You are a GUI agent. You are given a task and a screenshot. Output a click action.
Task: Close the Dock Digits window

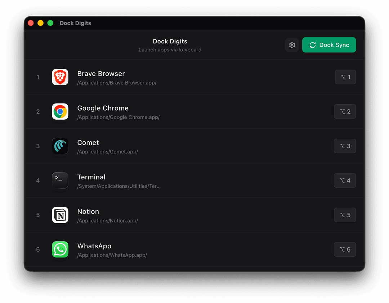point(31,23)
